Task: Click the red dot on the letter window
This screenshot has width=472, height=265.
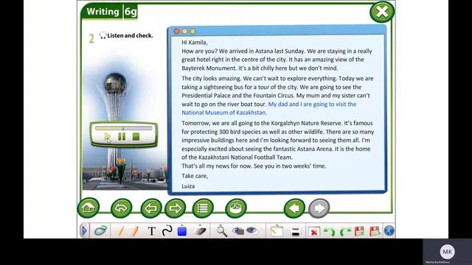Action: pos(177,31)
